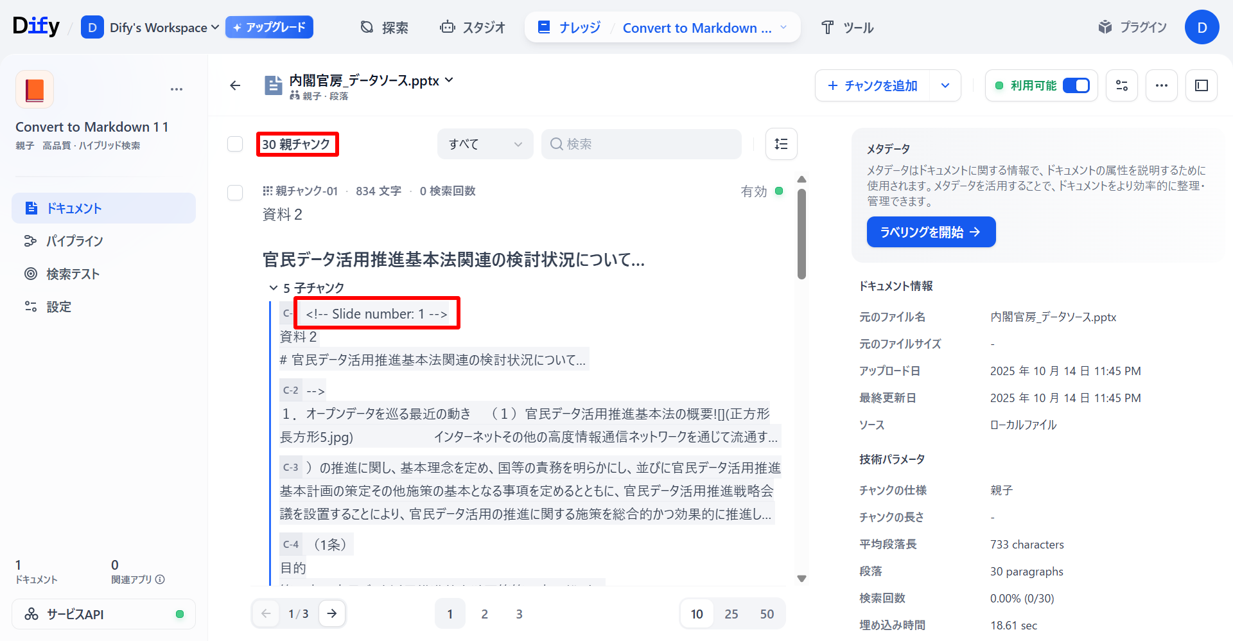Click the アップグレード button
The height and width of the screenshot is (641, 1233).
point(269,27)
